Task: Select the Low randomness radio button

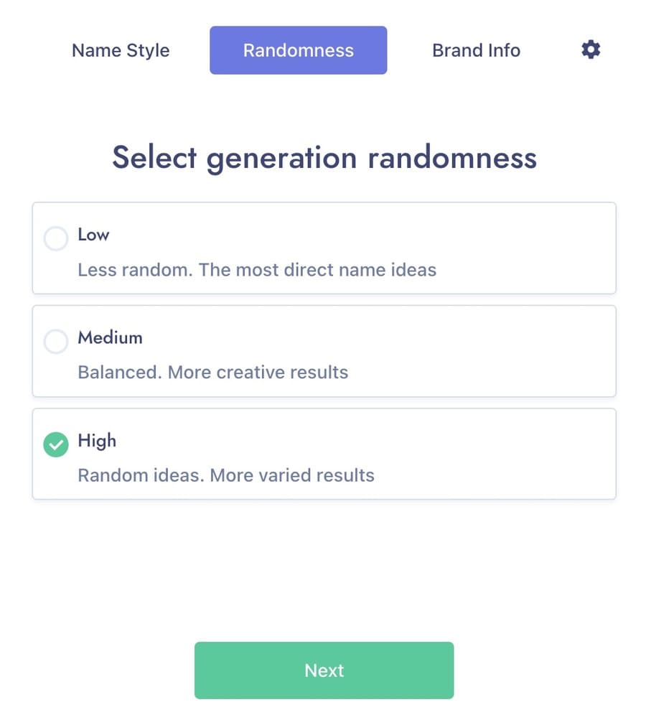Action: coord(55,238)
